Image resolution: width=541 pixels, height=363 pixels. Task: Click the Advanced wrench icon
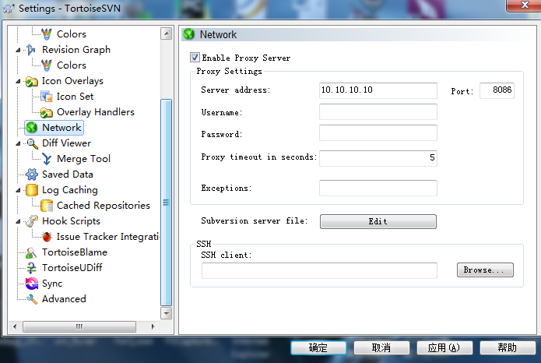(31, 299)
